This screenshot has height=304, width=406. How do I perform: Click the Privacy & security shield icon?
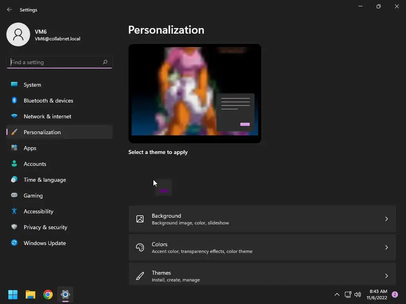[x=14, y=227]
